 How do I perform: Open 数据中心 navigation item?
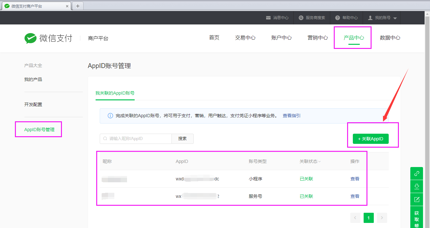tap(390, 37)
